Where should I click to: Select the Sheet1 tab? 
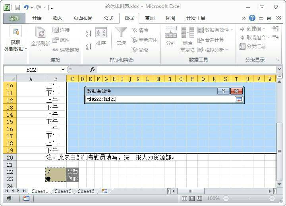(40, 191)
